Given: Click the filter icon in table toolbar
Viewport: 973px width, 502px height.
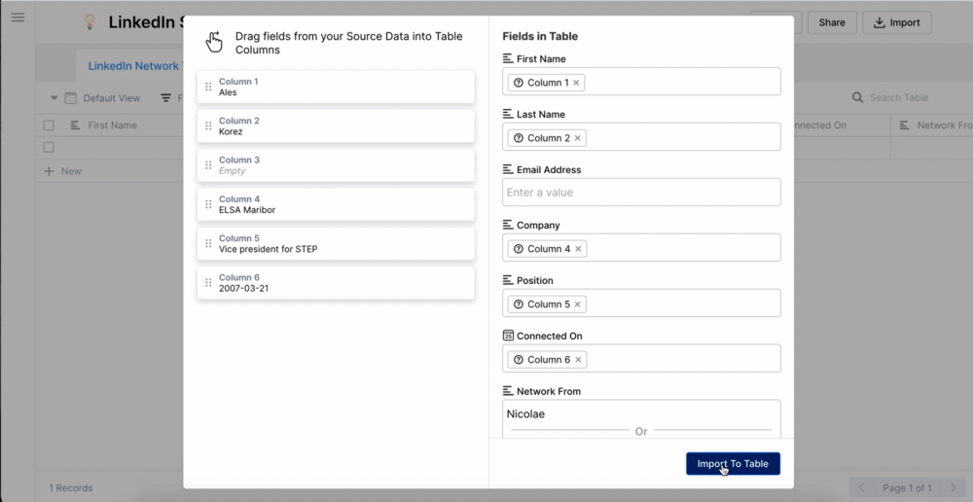Looking at the screenshot, I should click(x=166, y=98).
